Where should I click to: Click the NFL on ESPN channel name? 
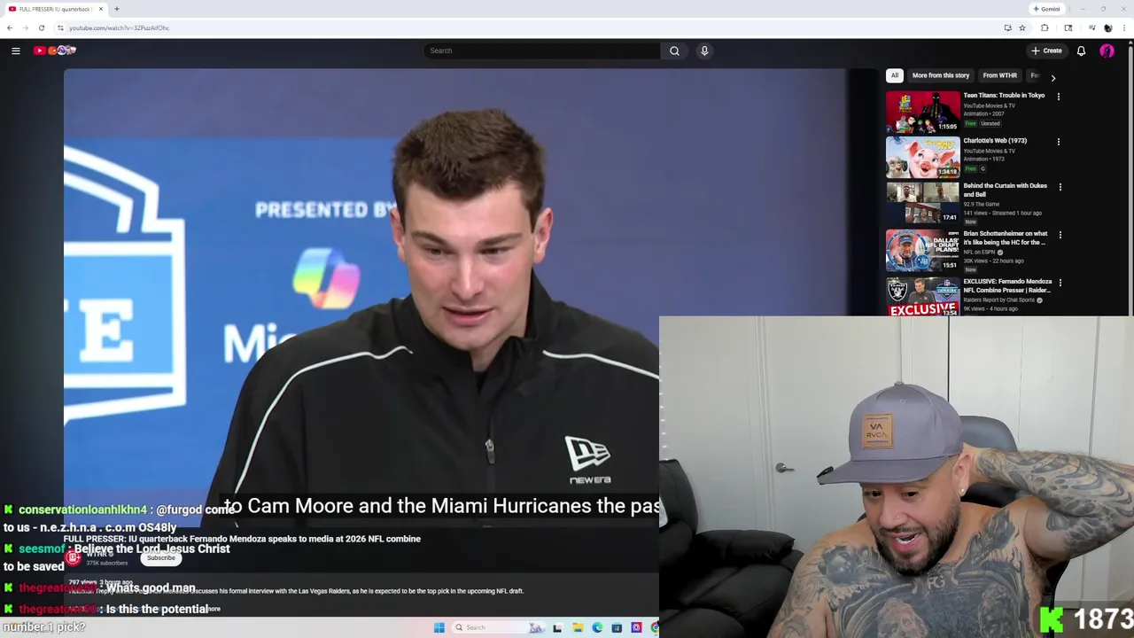click(x=980, y=252)
